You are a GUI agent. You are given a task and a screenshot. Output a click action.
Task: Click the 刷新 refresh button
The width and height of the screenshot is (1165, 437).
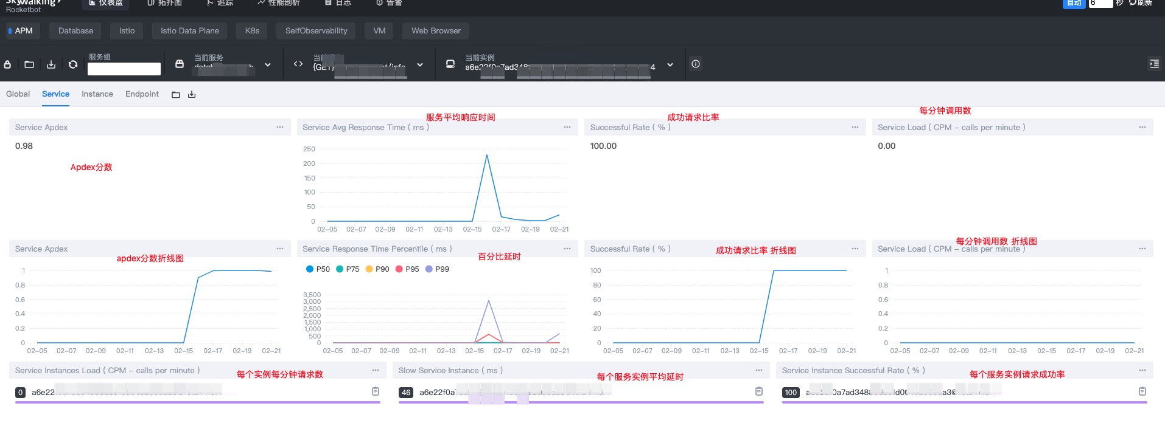pos(1141,3)
